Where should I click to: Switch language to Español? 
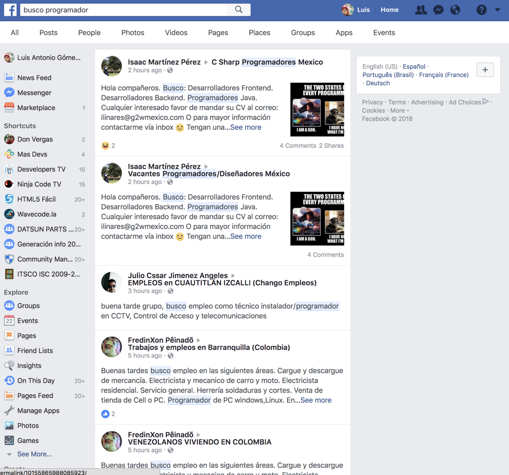[414, 66]
